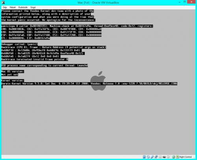
Task: Click the 'Please contact the Voodoo Kernel dev-team' line
Action: coord(48,11)
